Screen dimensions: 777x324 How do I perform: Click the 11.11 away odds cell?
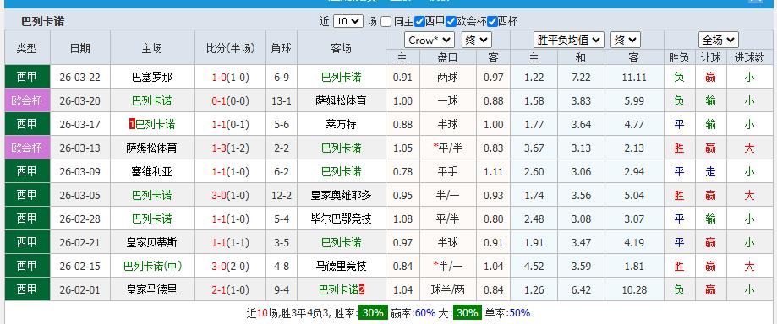[633, 77]
